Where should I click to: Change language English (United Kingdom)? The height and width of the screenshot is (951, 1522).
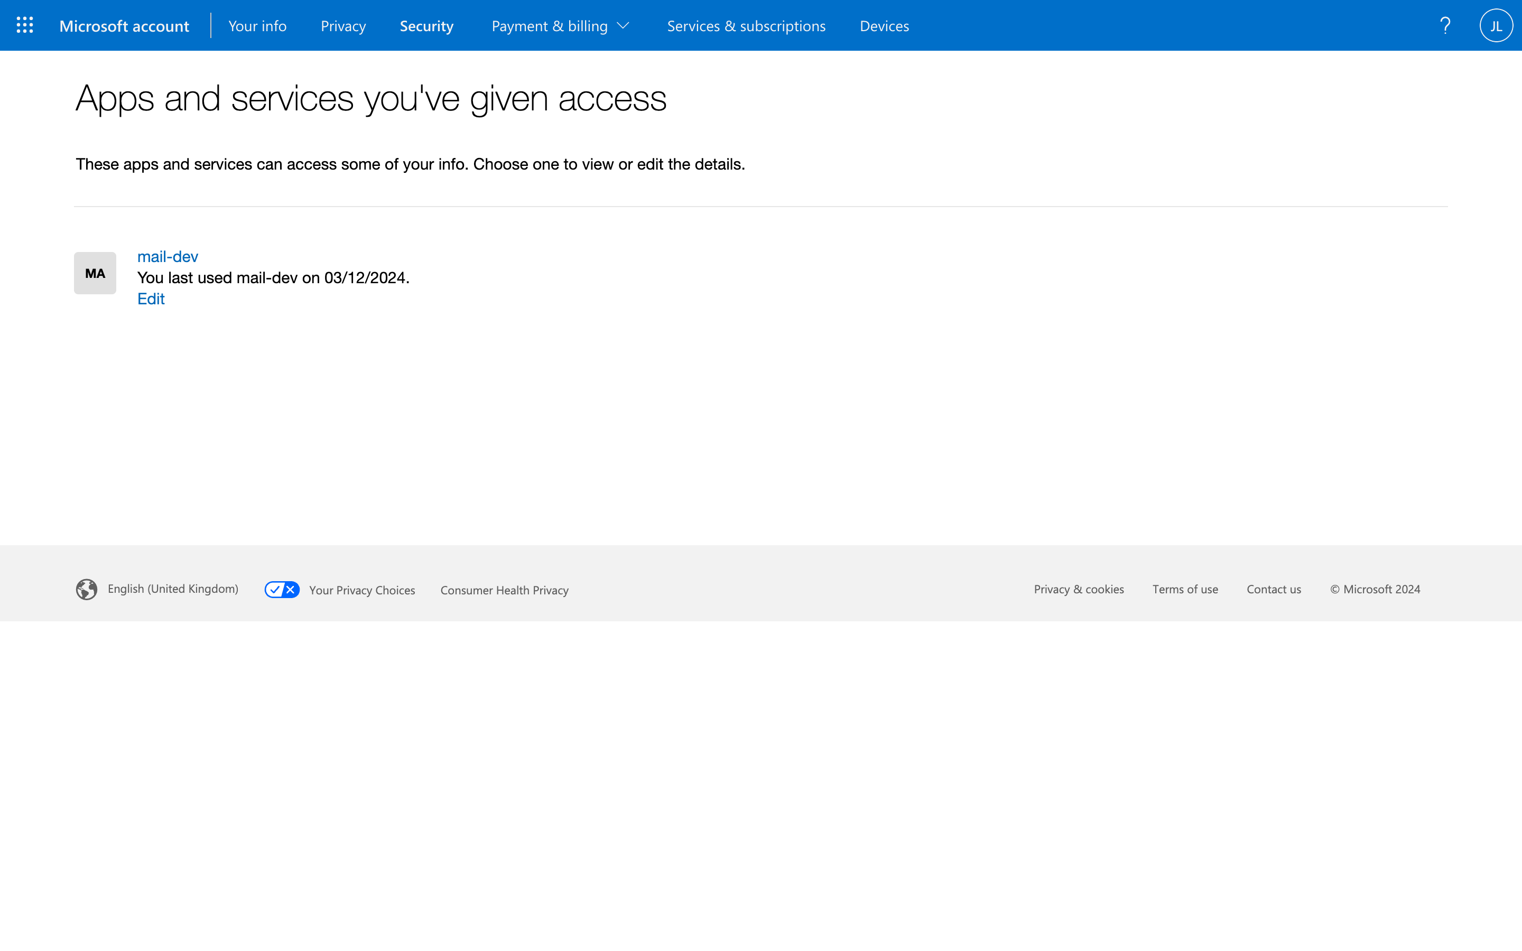(172, 589)
